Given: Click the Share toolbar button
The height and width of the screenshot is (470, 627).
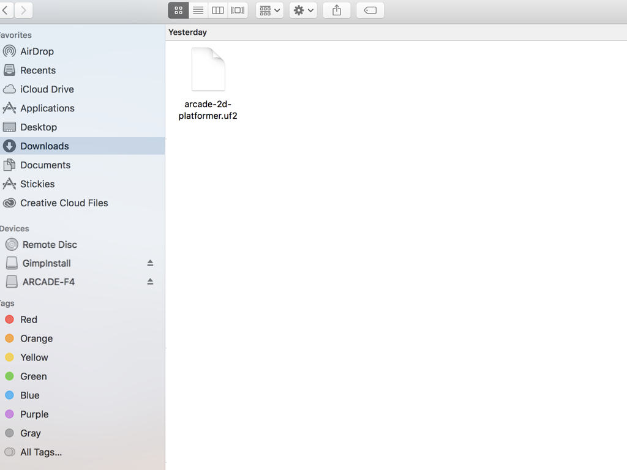Looking at the screenshot, I should 337,10.
